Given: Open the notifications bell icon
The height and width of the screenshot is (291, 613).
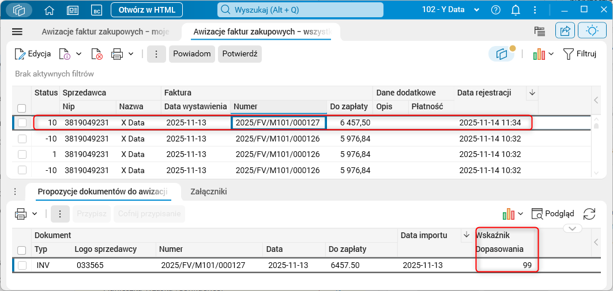Looking at the screenshot, I should [516, 10].
